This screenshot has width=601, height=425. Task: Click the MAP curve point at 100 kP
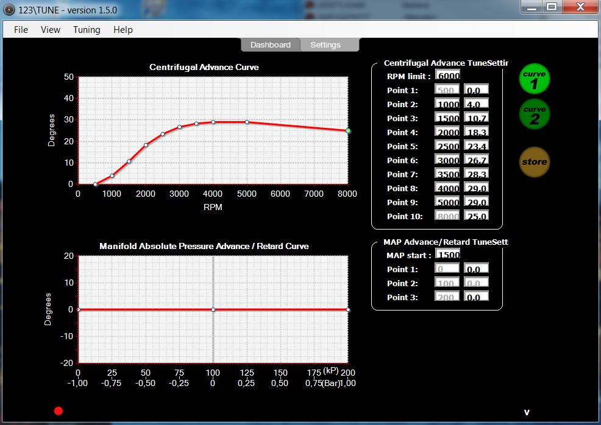click(x=213, y=310)
